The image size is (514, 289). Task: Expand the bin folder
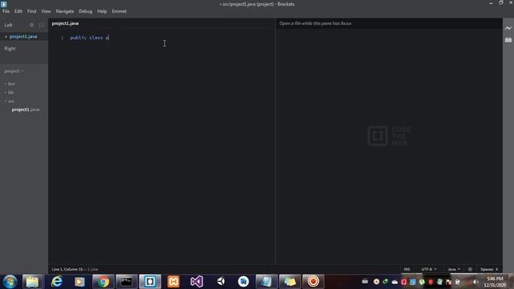click(x=10, y=83)
